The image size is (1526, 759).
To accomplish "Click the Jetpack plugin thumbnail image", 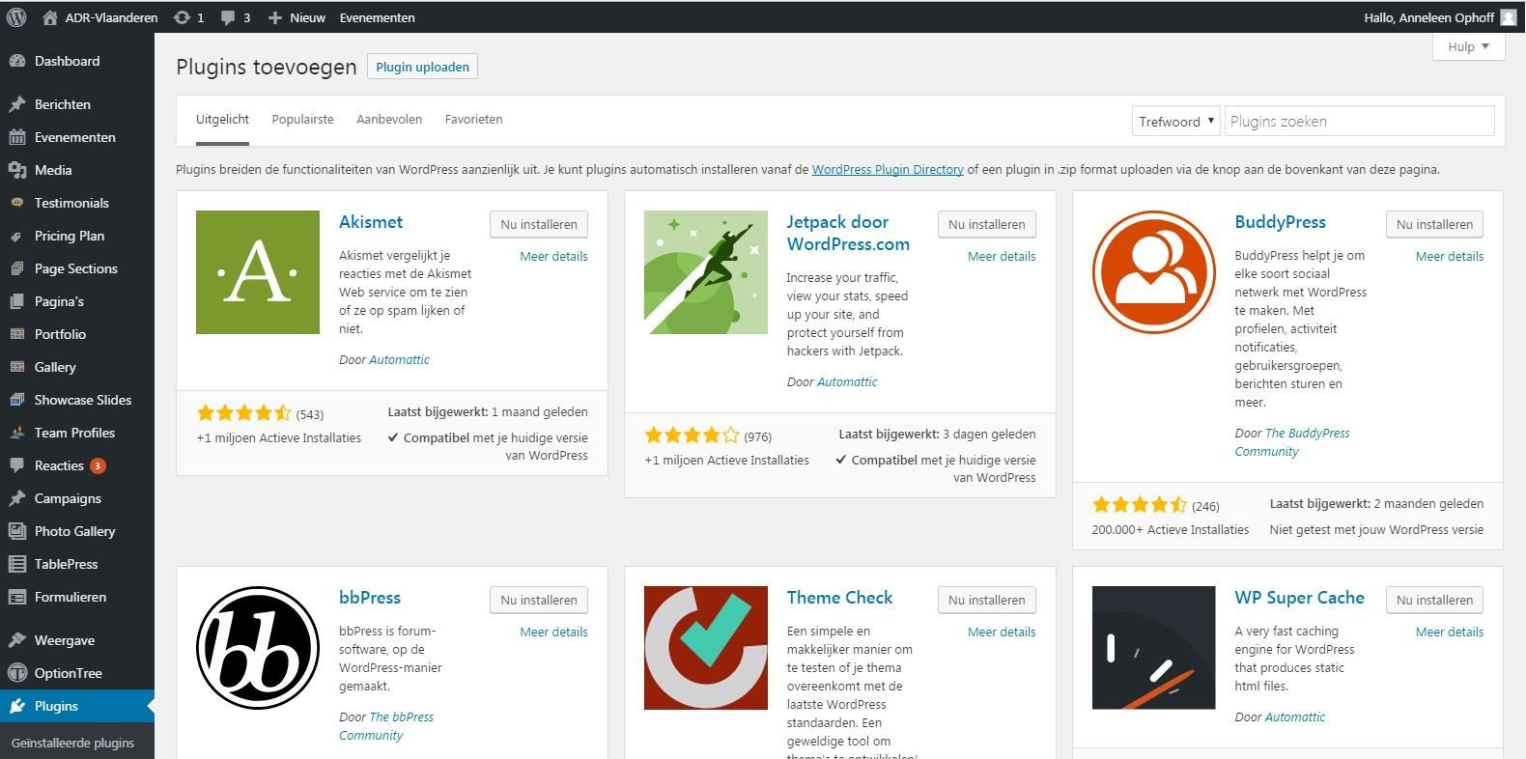I will 706,272.
